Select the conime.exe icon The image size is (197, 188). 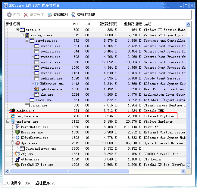click(13, 111)
